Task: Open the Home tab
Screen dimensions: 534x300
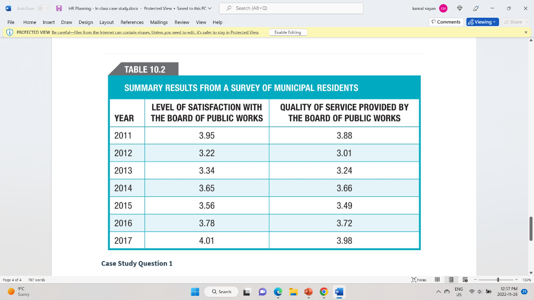Action: tap(30, 22)
